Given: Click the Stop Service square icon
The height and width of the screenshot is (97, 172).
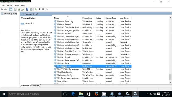Looking at the screenshot, I should point(40,9).
